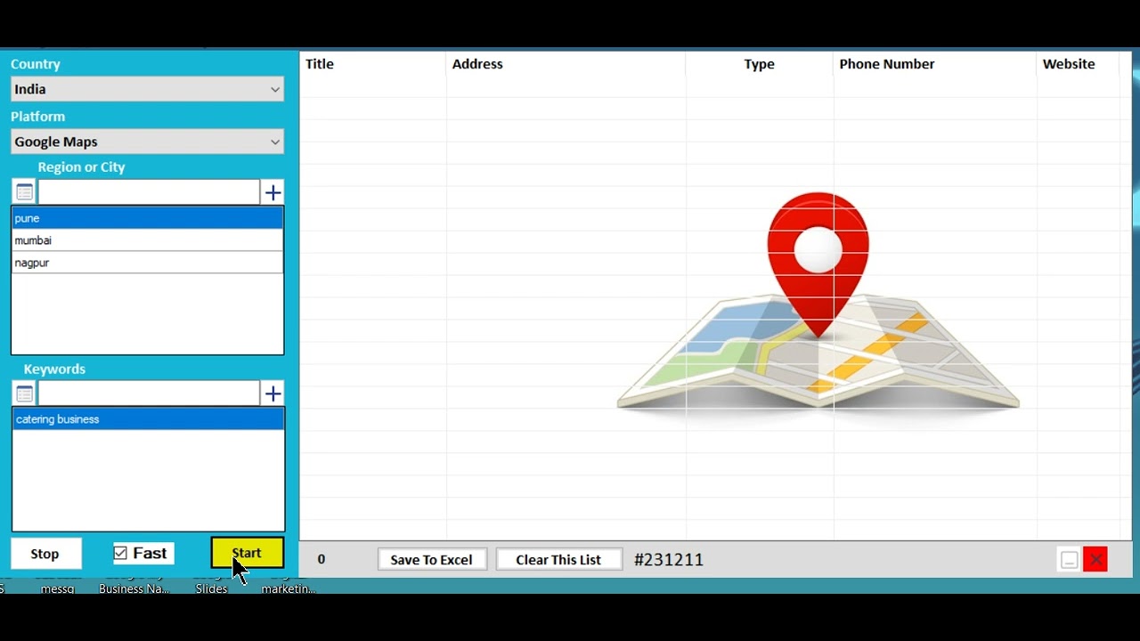This screenshot has height=641, width=1140.
Task: Open the marketin... desktop item
Action: 288,588
